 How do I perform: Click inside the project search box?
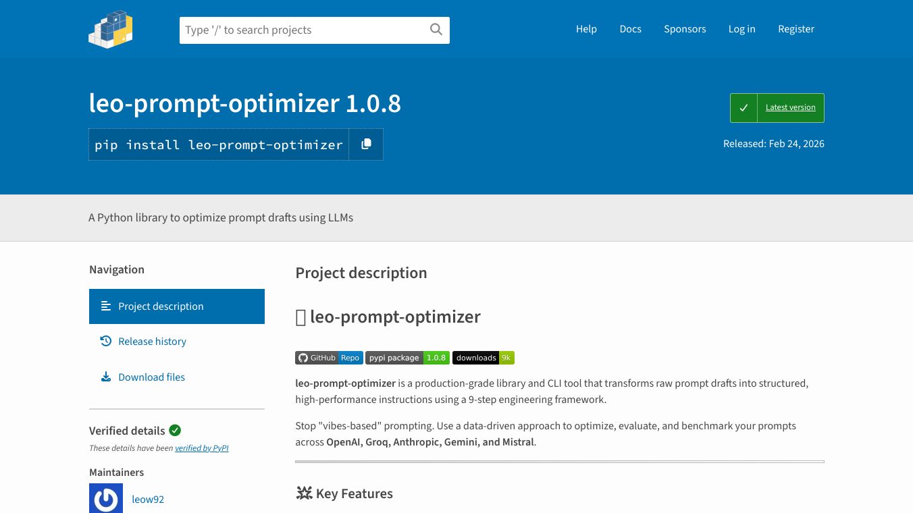[297, 30]
